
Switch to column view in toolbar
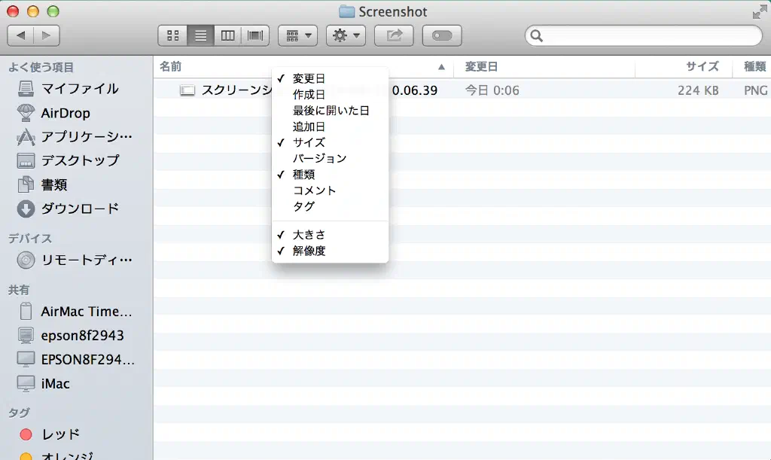click(x=228, y=35)
